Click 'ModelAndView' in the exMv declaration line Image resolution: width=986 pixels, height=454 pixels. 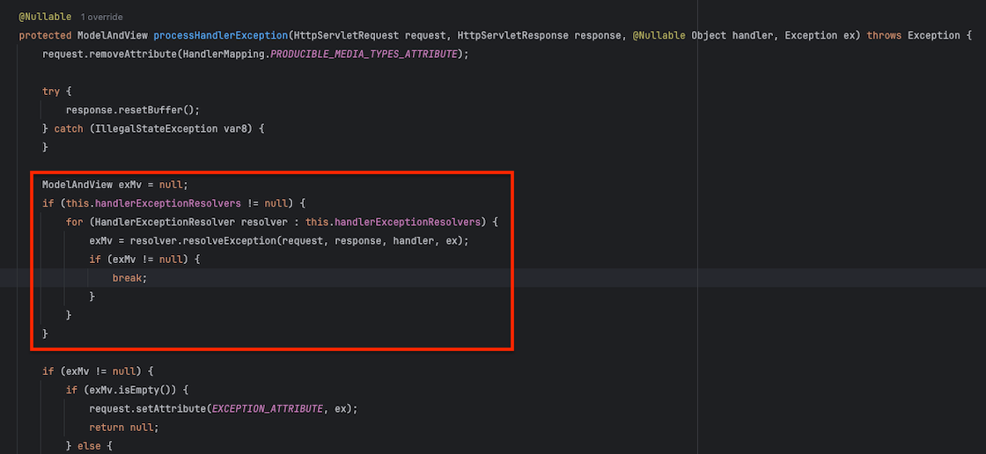pos(77,185)
